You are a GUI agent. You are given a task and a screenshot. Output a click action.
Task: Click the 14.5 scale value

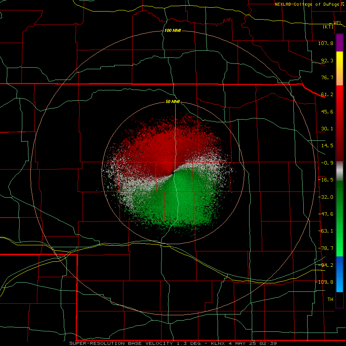327,146
